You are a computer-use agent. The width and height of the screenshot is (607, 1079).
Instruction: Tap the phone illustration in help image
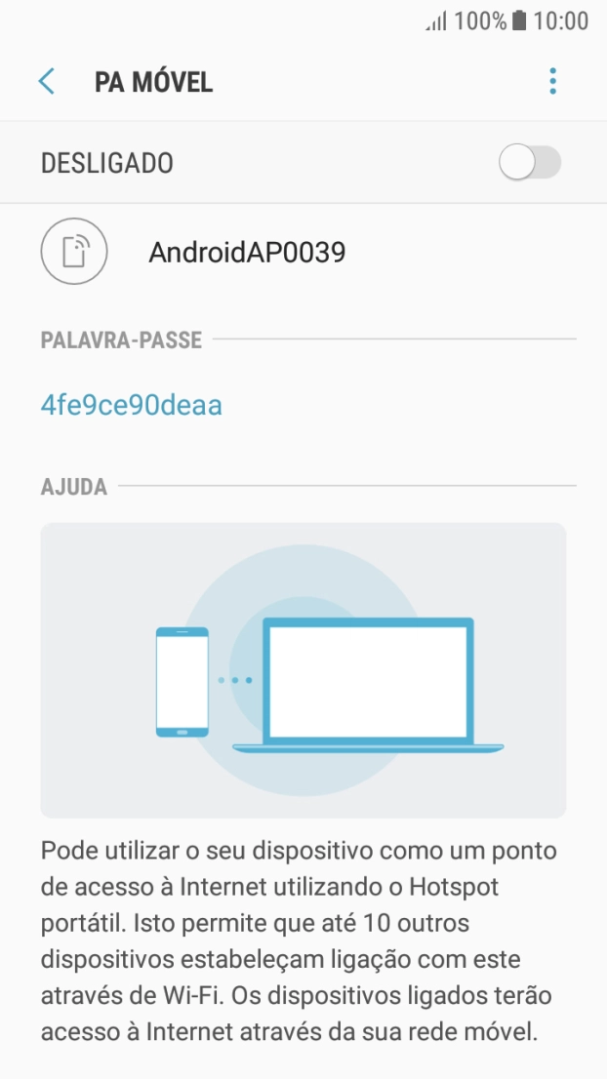182,681
